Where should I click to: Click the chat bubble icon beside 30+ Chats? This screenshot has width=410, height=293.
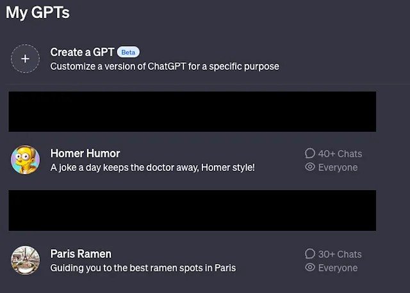click(310, 253)
